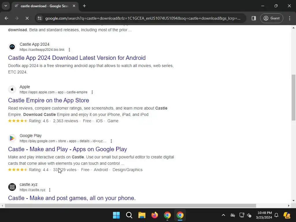Image resolution: width=296 pixels, height=222 pixels.
Task: Open more options for castle.xyz result
Action: click(50, 190)
